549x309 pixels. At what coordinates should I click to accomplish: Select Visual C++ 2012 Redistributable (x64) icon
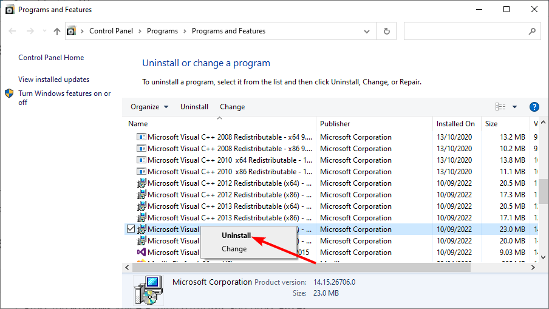click(141, 183)
